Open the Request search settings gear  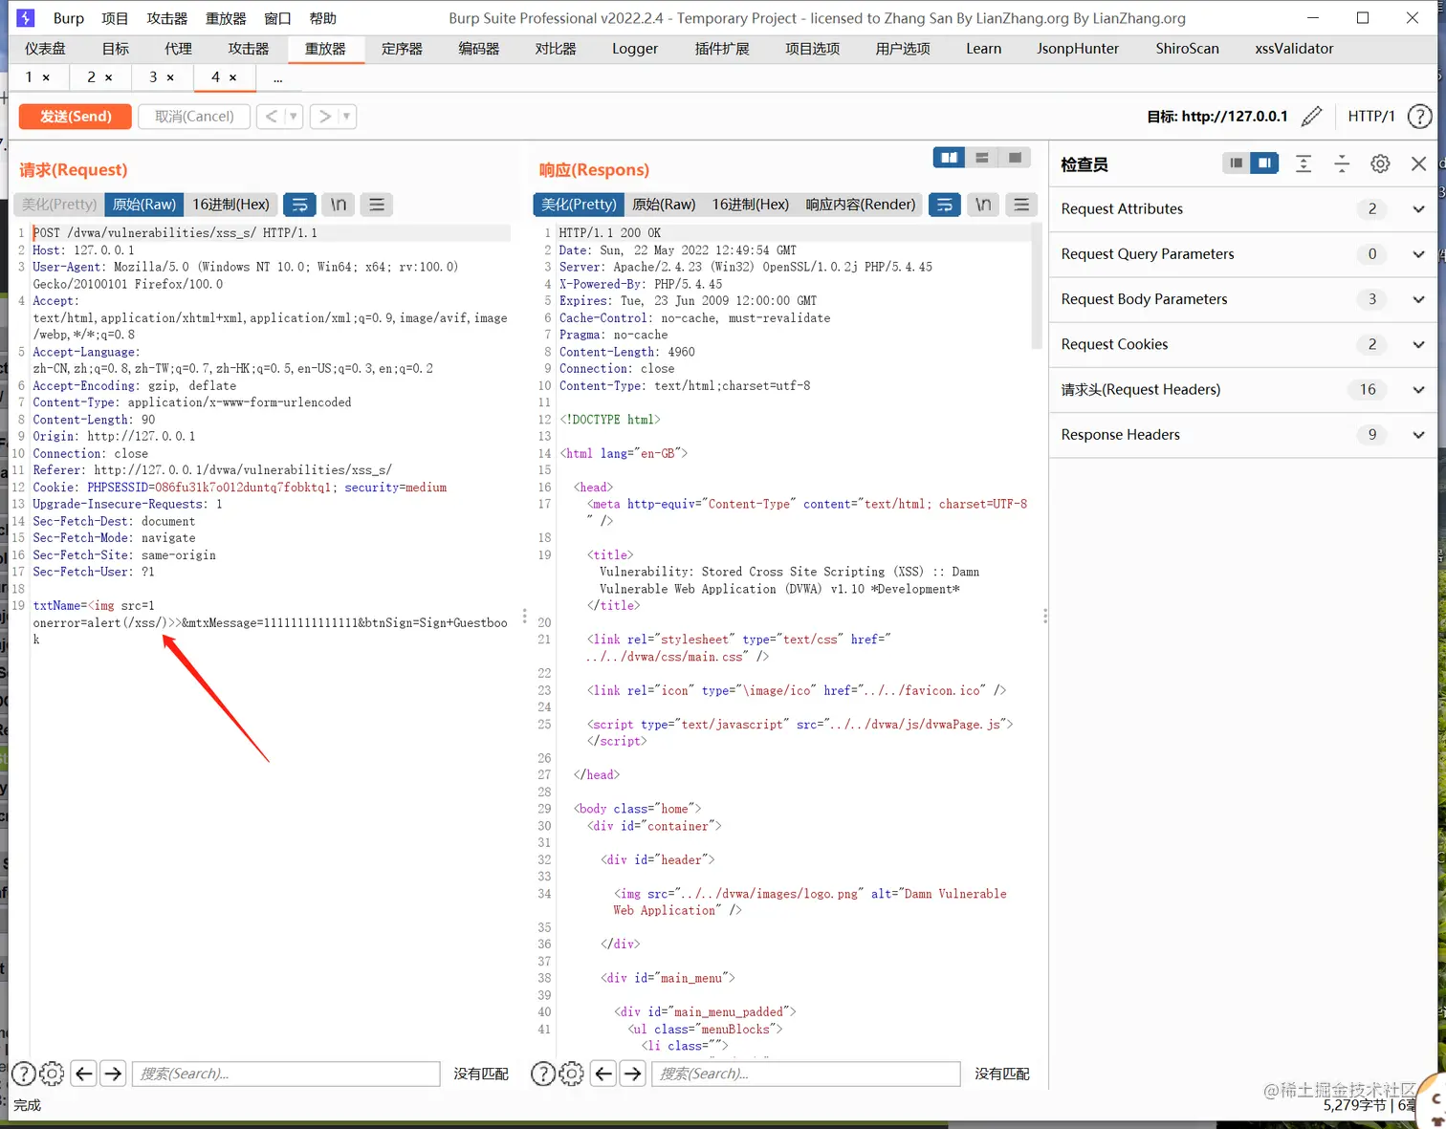pos(53,1074)
